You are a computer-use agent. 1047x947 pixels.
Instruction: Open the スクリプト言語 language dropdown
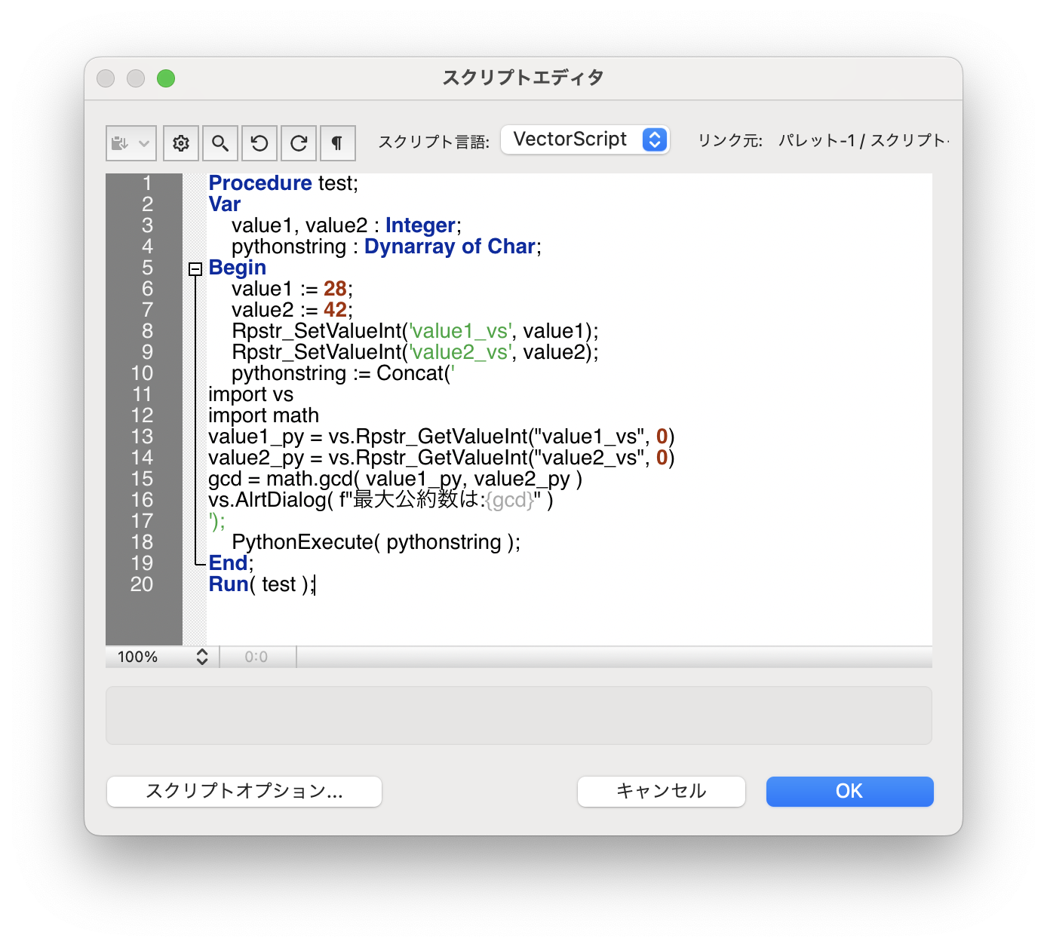point(585,139)
